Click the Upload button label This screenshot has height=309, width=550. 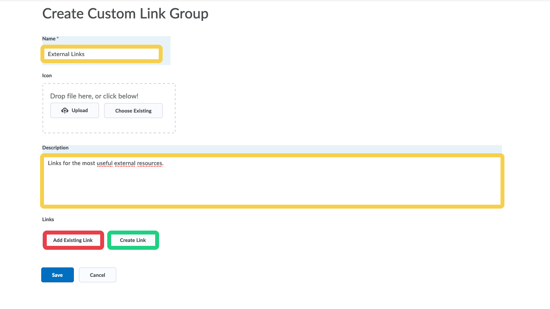(80, 111)
